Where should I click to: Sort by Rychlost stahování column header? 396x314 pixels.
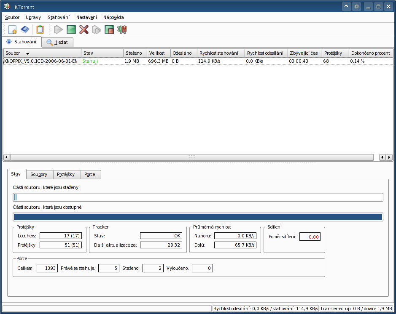coord(221,53)
